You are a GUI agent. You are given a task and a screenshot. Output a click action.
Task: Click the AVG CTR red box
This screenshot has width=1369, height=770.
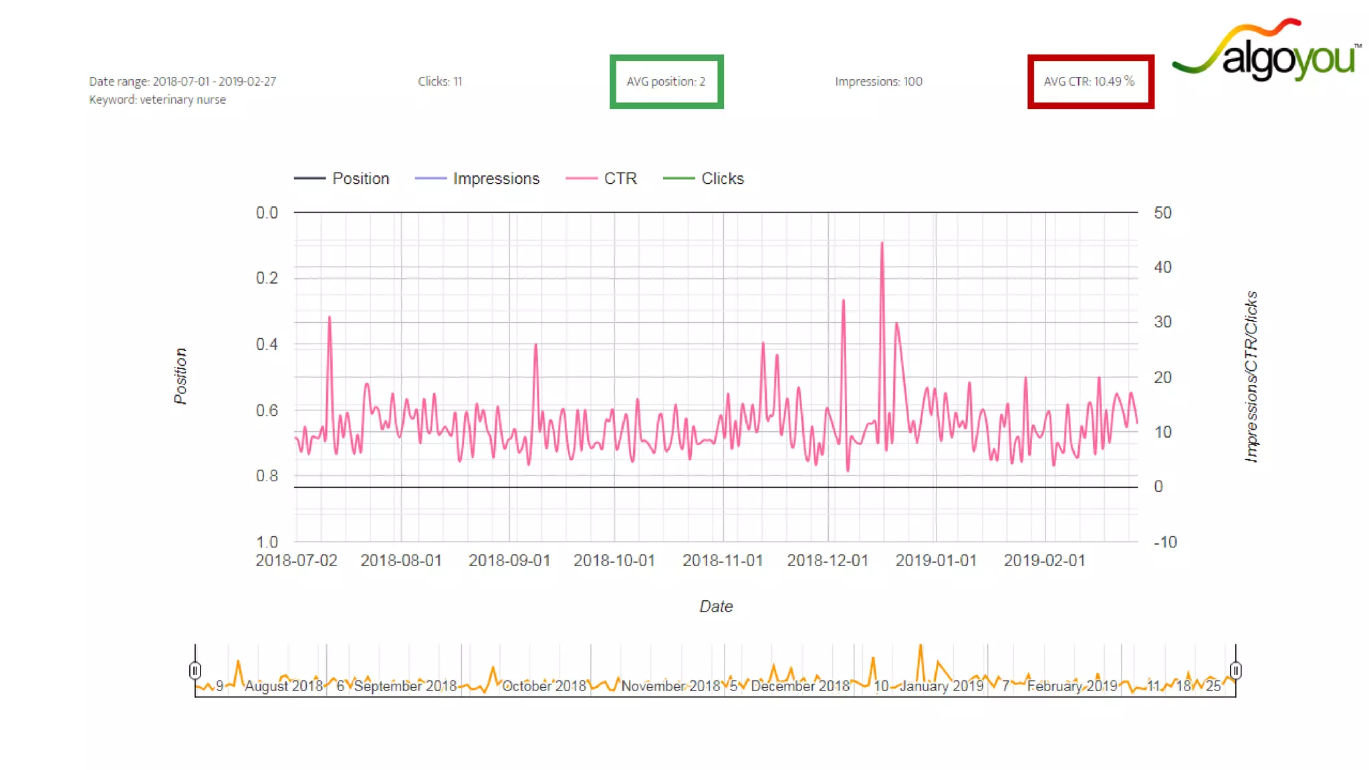[1090, 82]
